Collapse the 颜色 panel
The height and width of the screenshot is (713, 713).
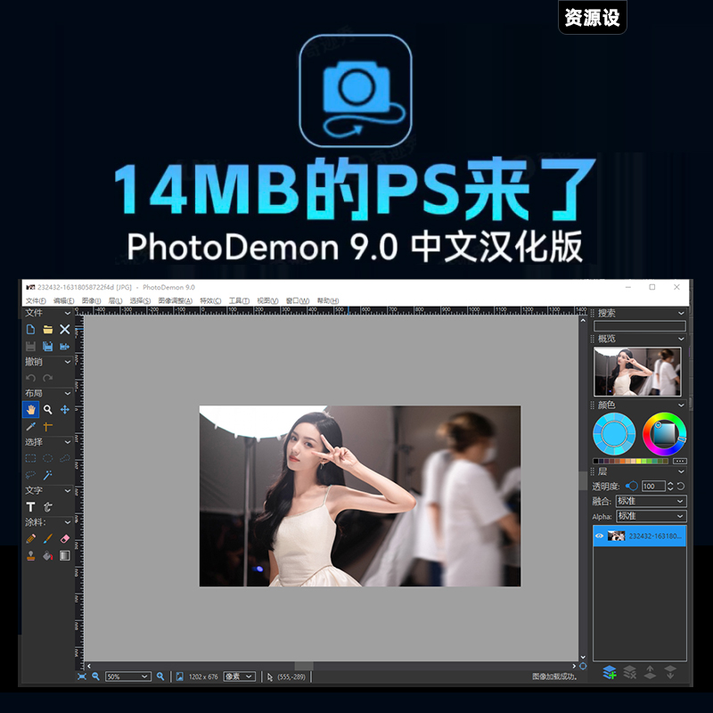tap(681, 406)
